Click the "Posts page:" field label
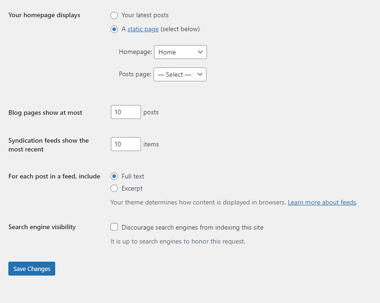The height and width of the screenshot is (303, 380). 135,74
